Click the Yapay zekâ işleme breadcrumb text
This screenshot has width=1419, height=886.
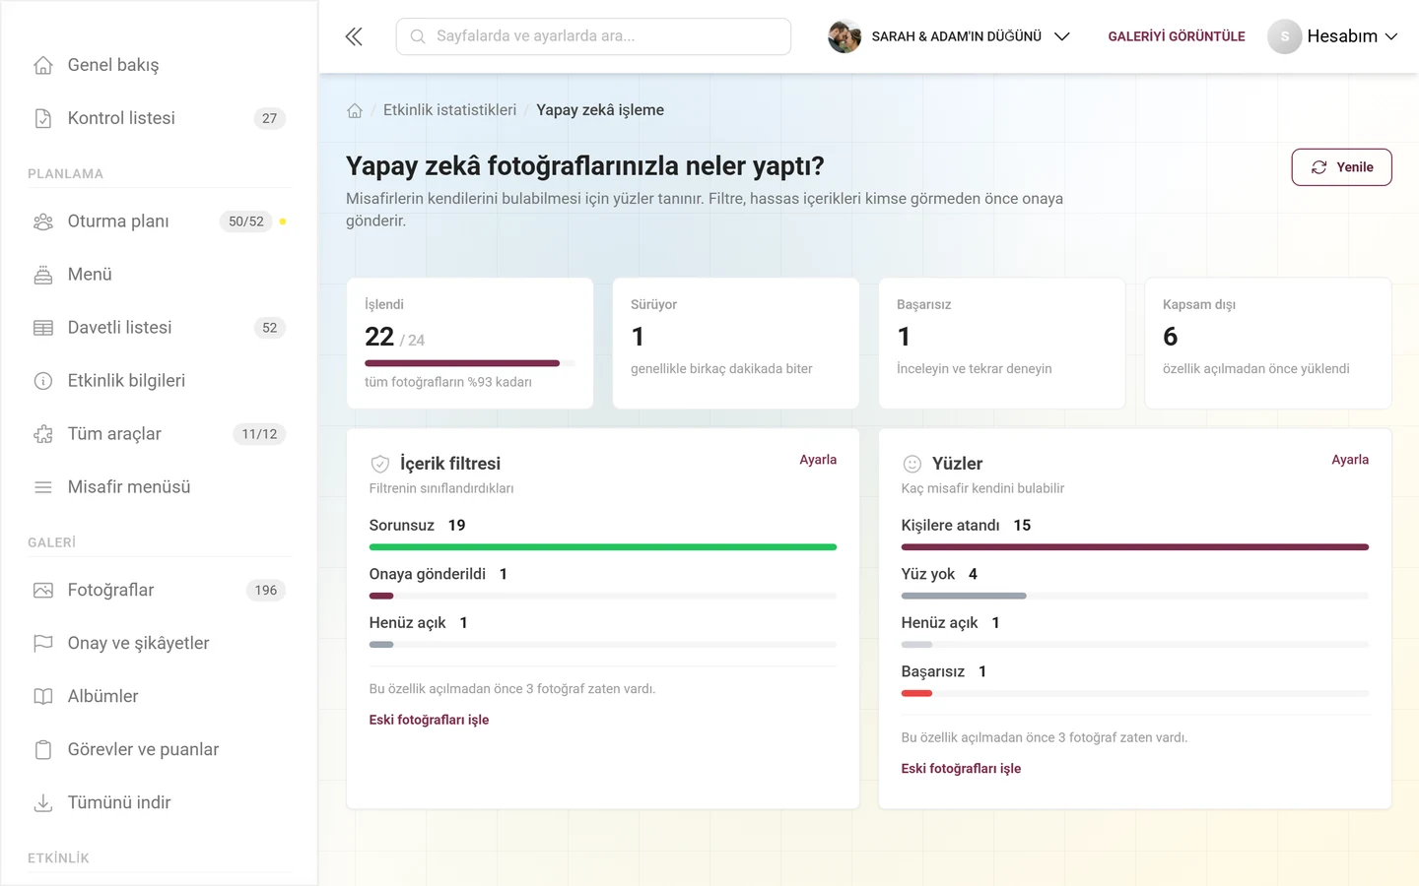tap(600, 110)
